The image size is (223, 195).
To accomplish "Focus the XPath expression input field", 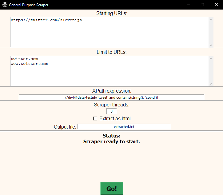I will [111, 97].
